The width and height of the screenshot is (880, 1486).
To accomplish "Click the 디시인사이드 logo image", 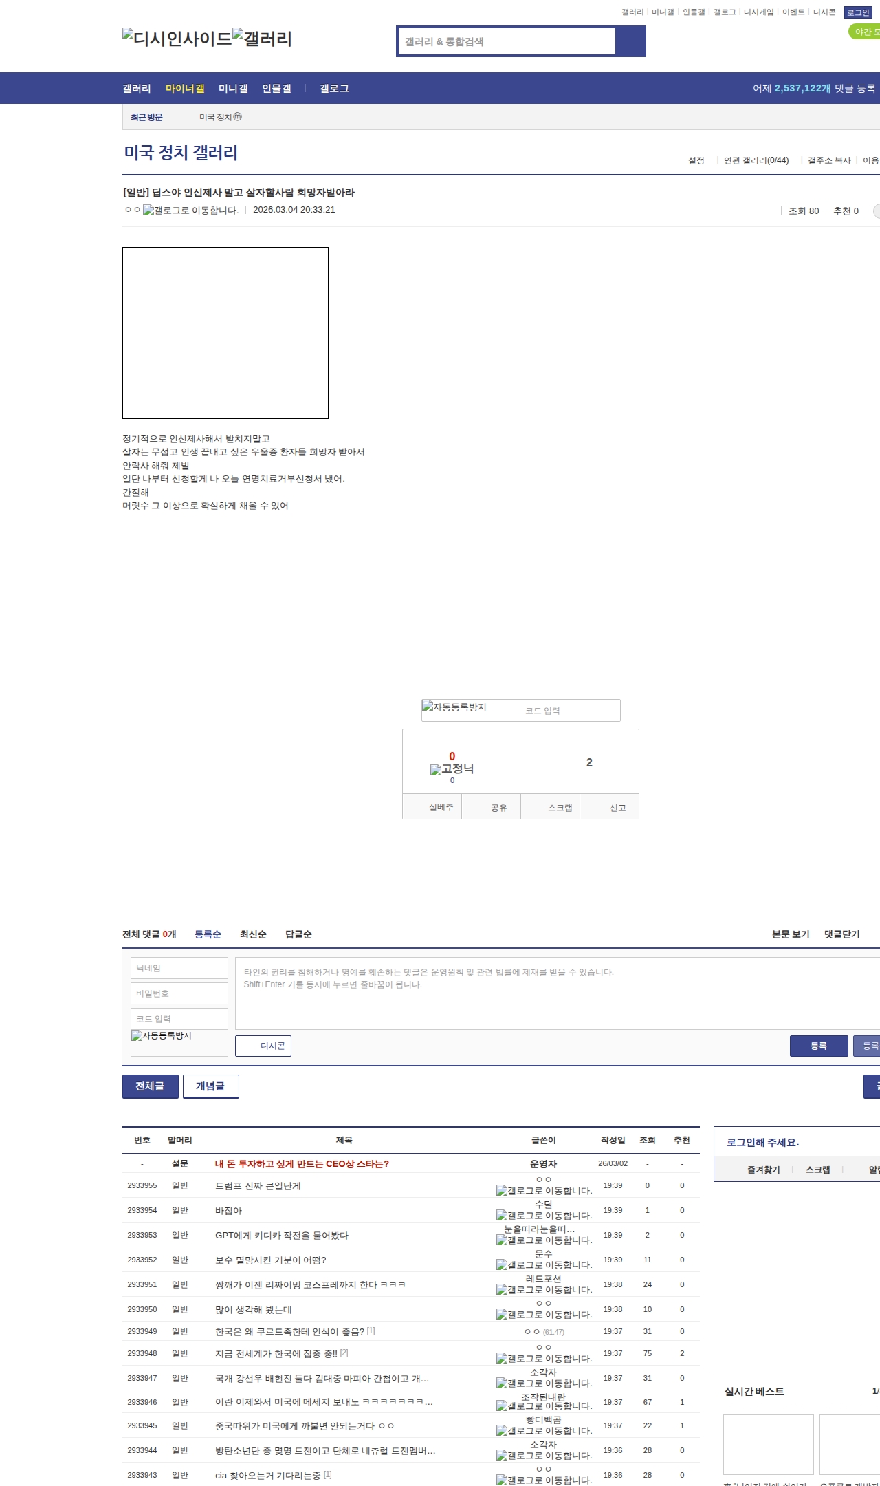I will (x=177, y=39).
